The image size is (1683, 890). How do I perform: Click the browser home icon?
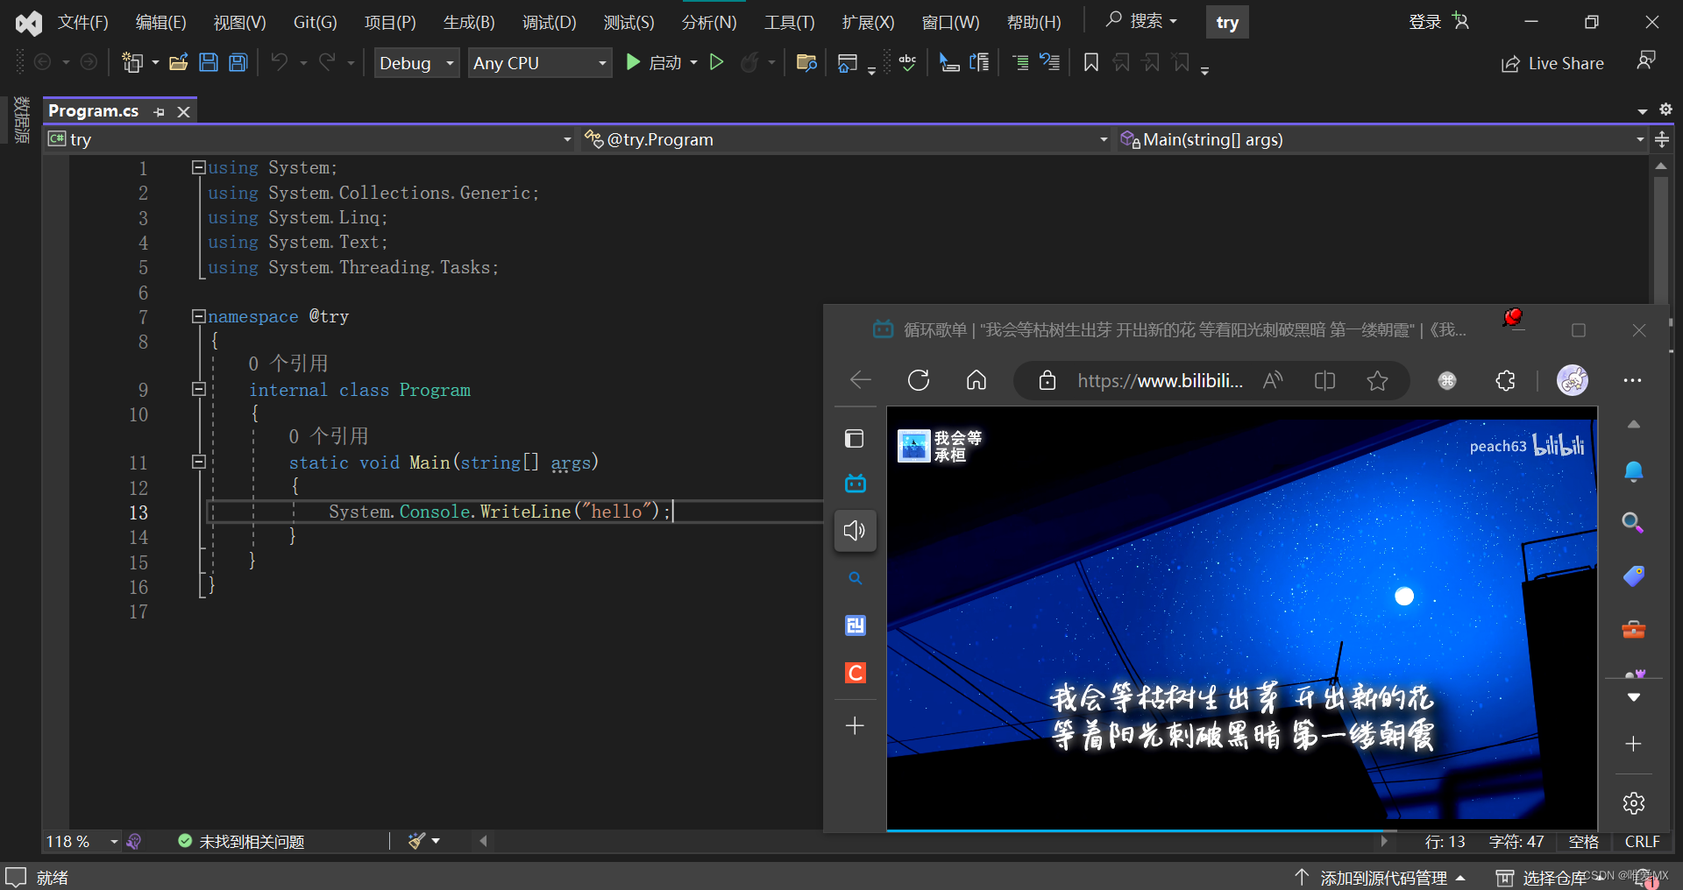pos(976,380)
